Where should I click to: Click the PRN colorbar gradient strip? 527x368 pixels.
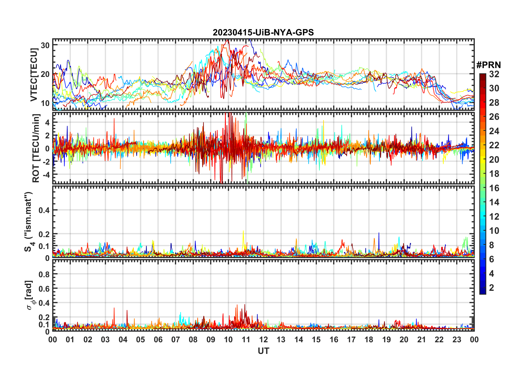[x=483, y=184]
